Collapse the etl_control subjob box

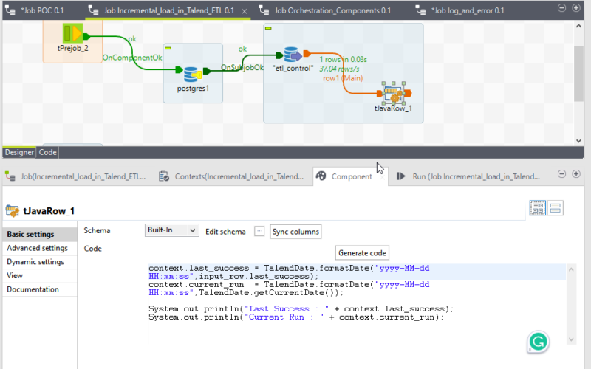point(269,28)
